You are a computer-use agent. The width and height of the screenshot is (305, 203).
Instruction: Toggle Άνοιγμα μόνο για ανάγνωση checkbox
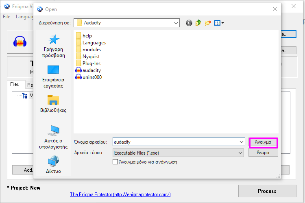coord(115,162)
